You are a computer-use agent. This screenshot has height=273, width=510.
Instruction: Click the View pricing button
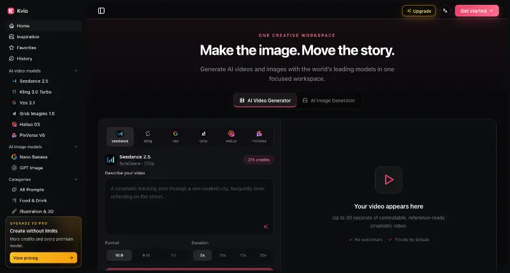(x=43, y=258)
